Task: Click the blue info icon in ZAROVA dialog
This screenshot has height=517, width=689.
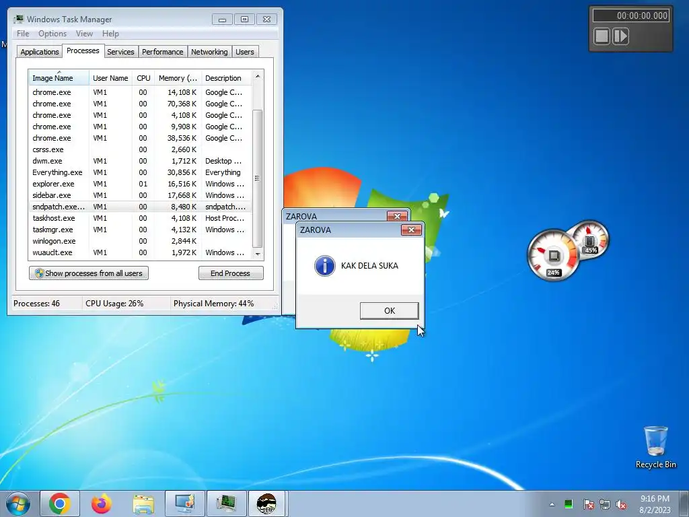Action: (325, 265)
